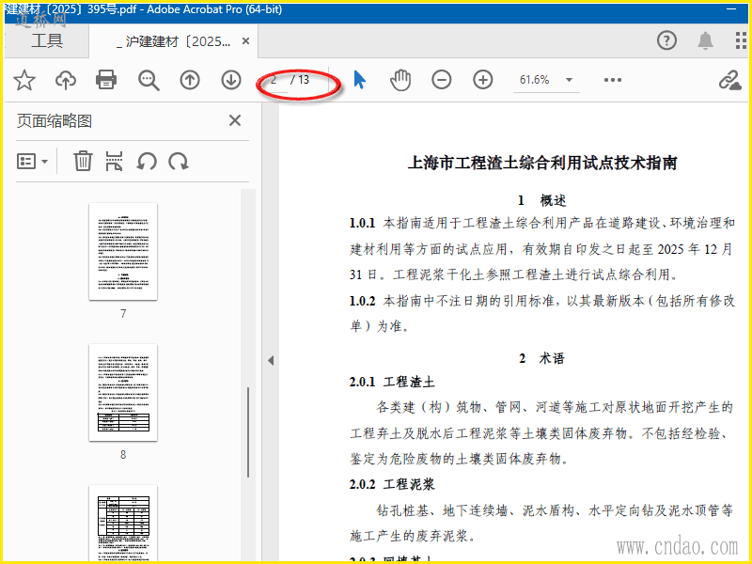Screen dimensions: 752x564
Task: Click the term 2.0.1 工程渣土
Action: pyautogui.click(x=392, y=383)
